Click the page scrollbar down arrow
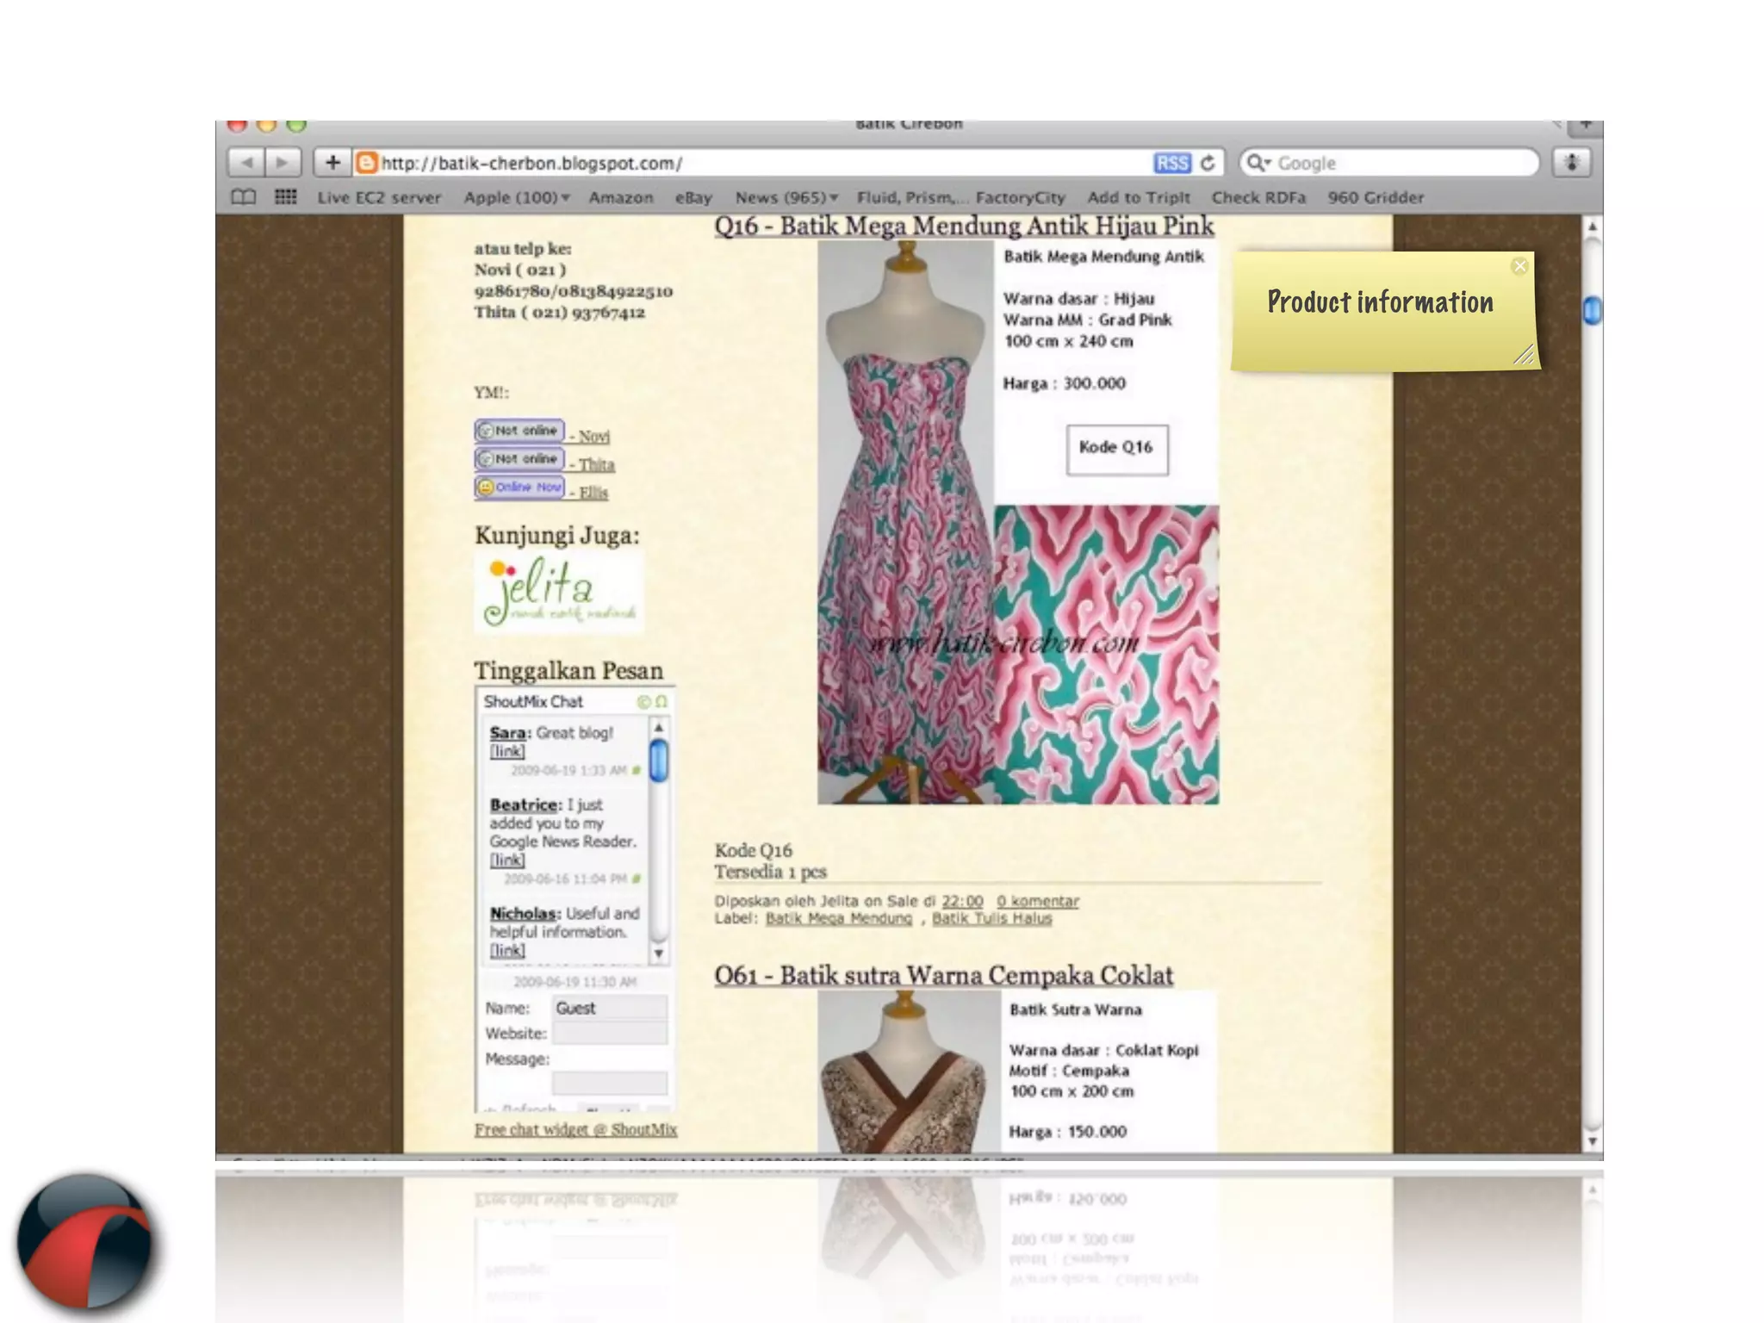Viewport: 1764px width, 1323px height. (x=1593, y=1141)
